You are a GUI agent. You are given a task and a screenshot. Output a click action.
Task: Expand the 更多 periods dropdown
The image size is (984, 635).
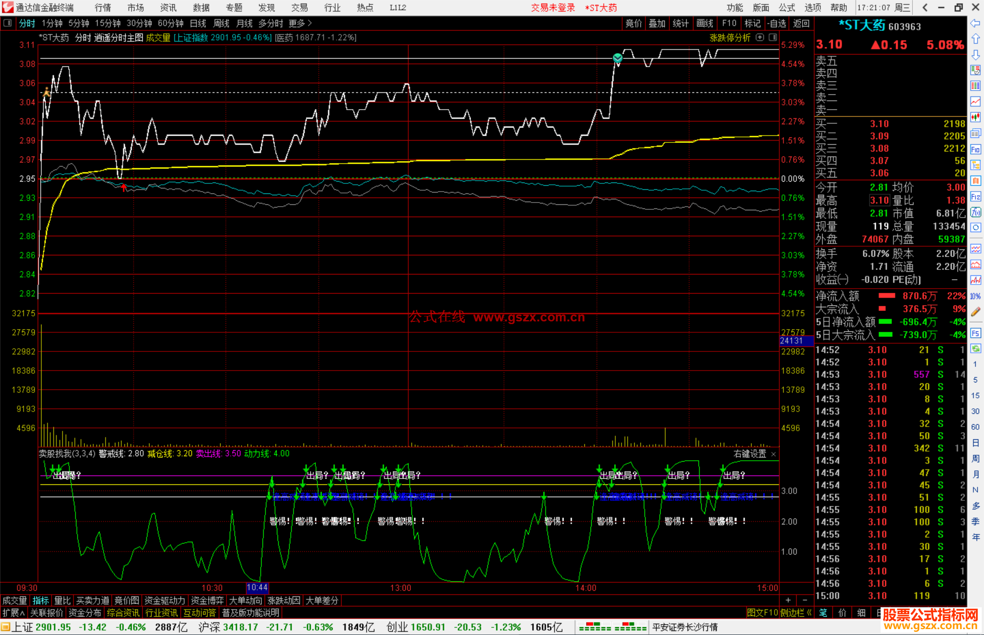point(300,23)
